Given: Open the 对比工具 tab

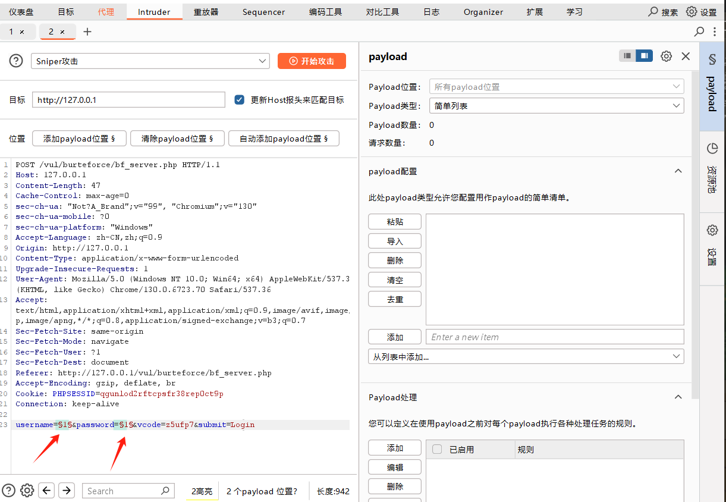Looking at the screenshot, I should [x=382, y=12].
